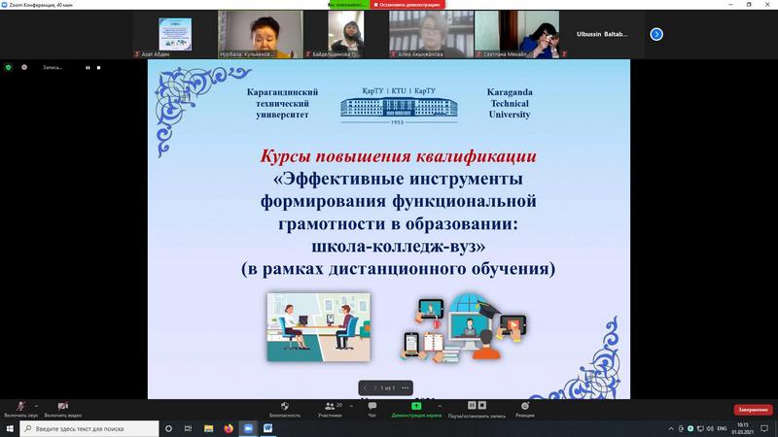Click '(в рамках дистанционного обучения)' line
778x437 pixels.
[399, 269]
